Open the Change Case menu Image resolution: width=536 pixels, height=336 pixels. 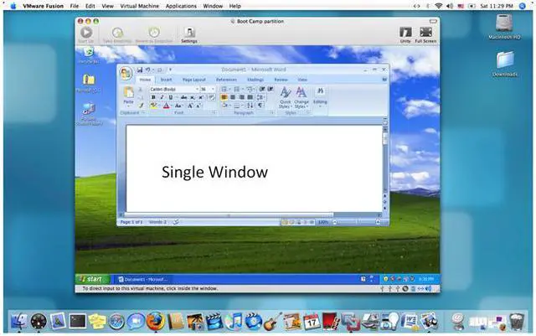click(x=178, y=106)
